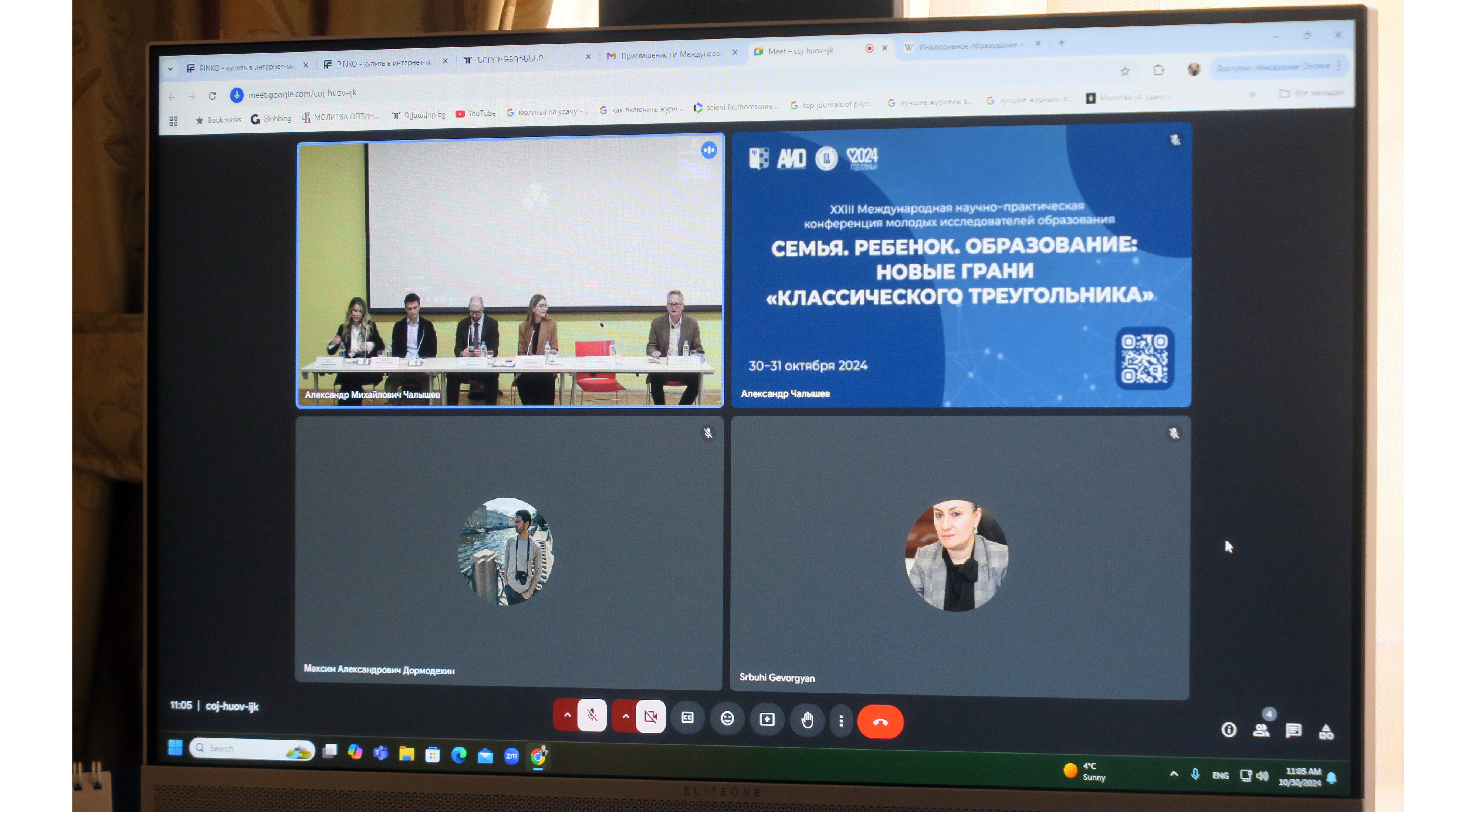1479x832 pixels.
Task: Open the YouTube bookmark
Action: tap(475, 114)
